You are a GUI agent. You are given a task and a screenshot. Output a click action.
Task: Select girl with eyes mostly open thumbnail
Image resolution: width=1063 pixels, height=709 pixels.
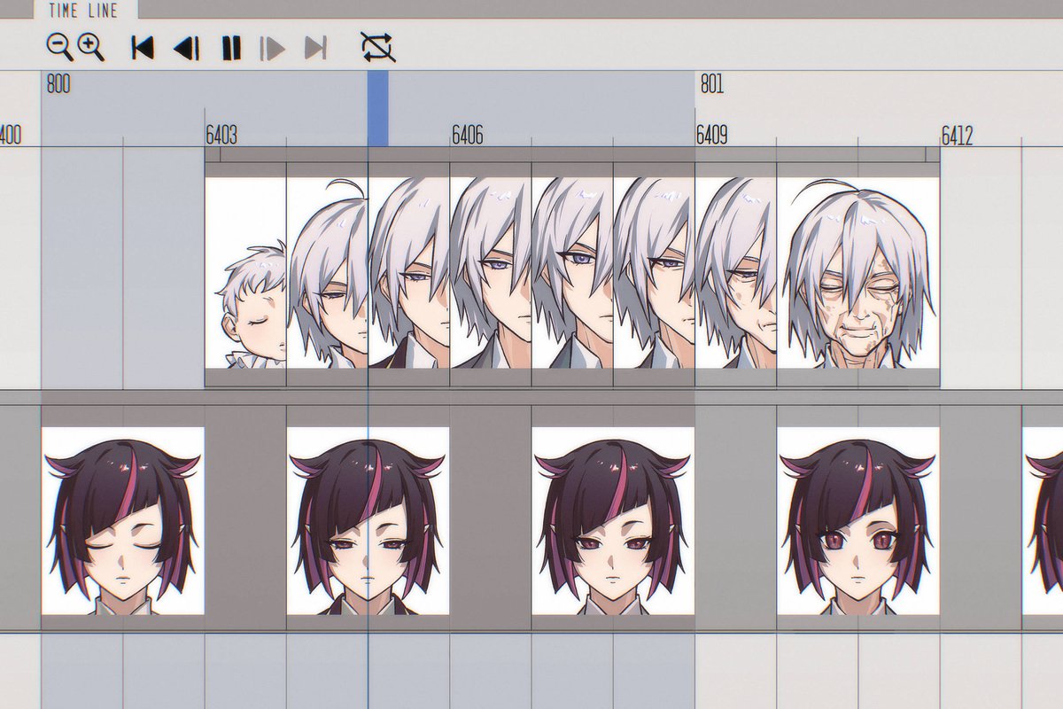point(613,521)
